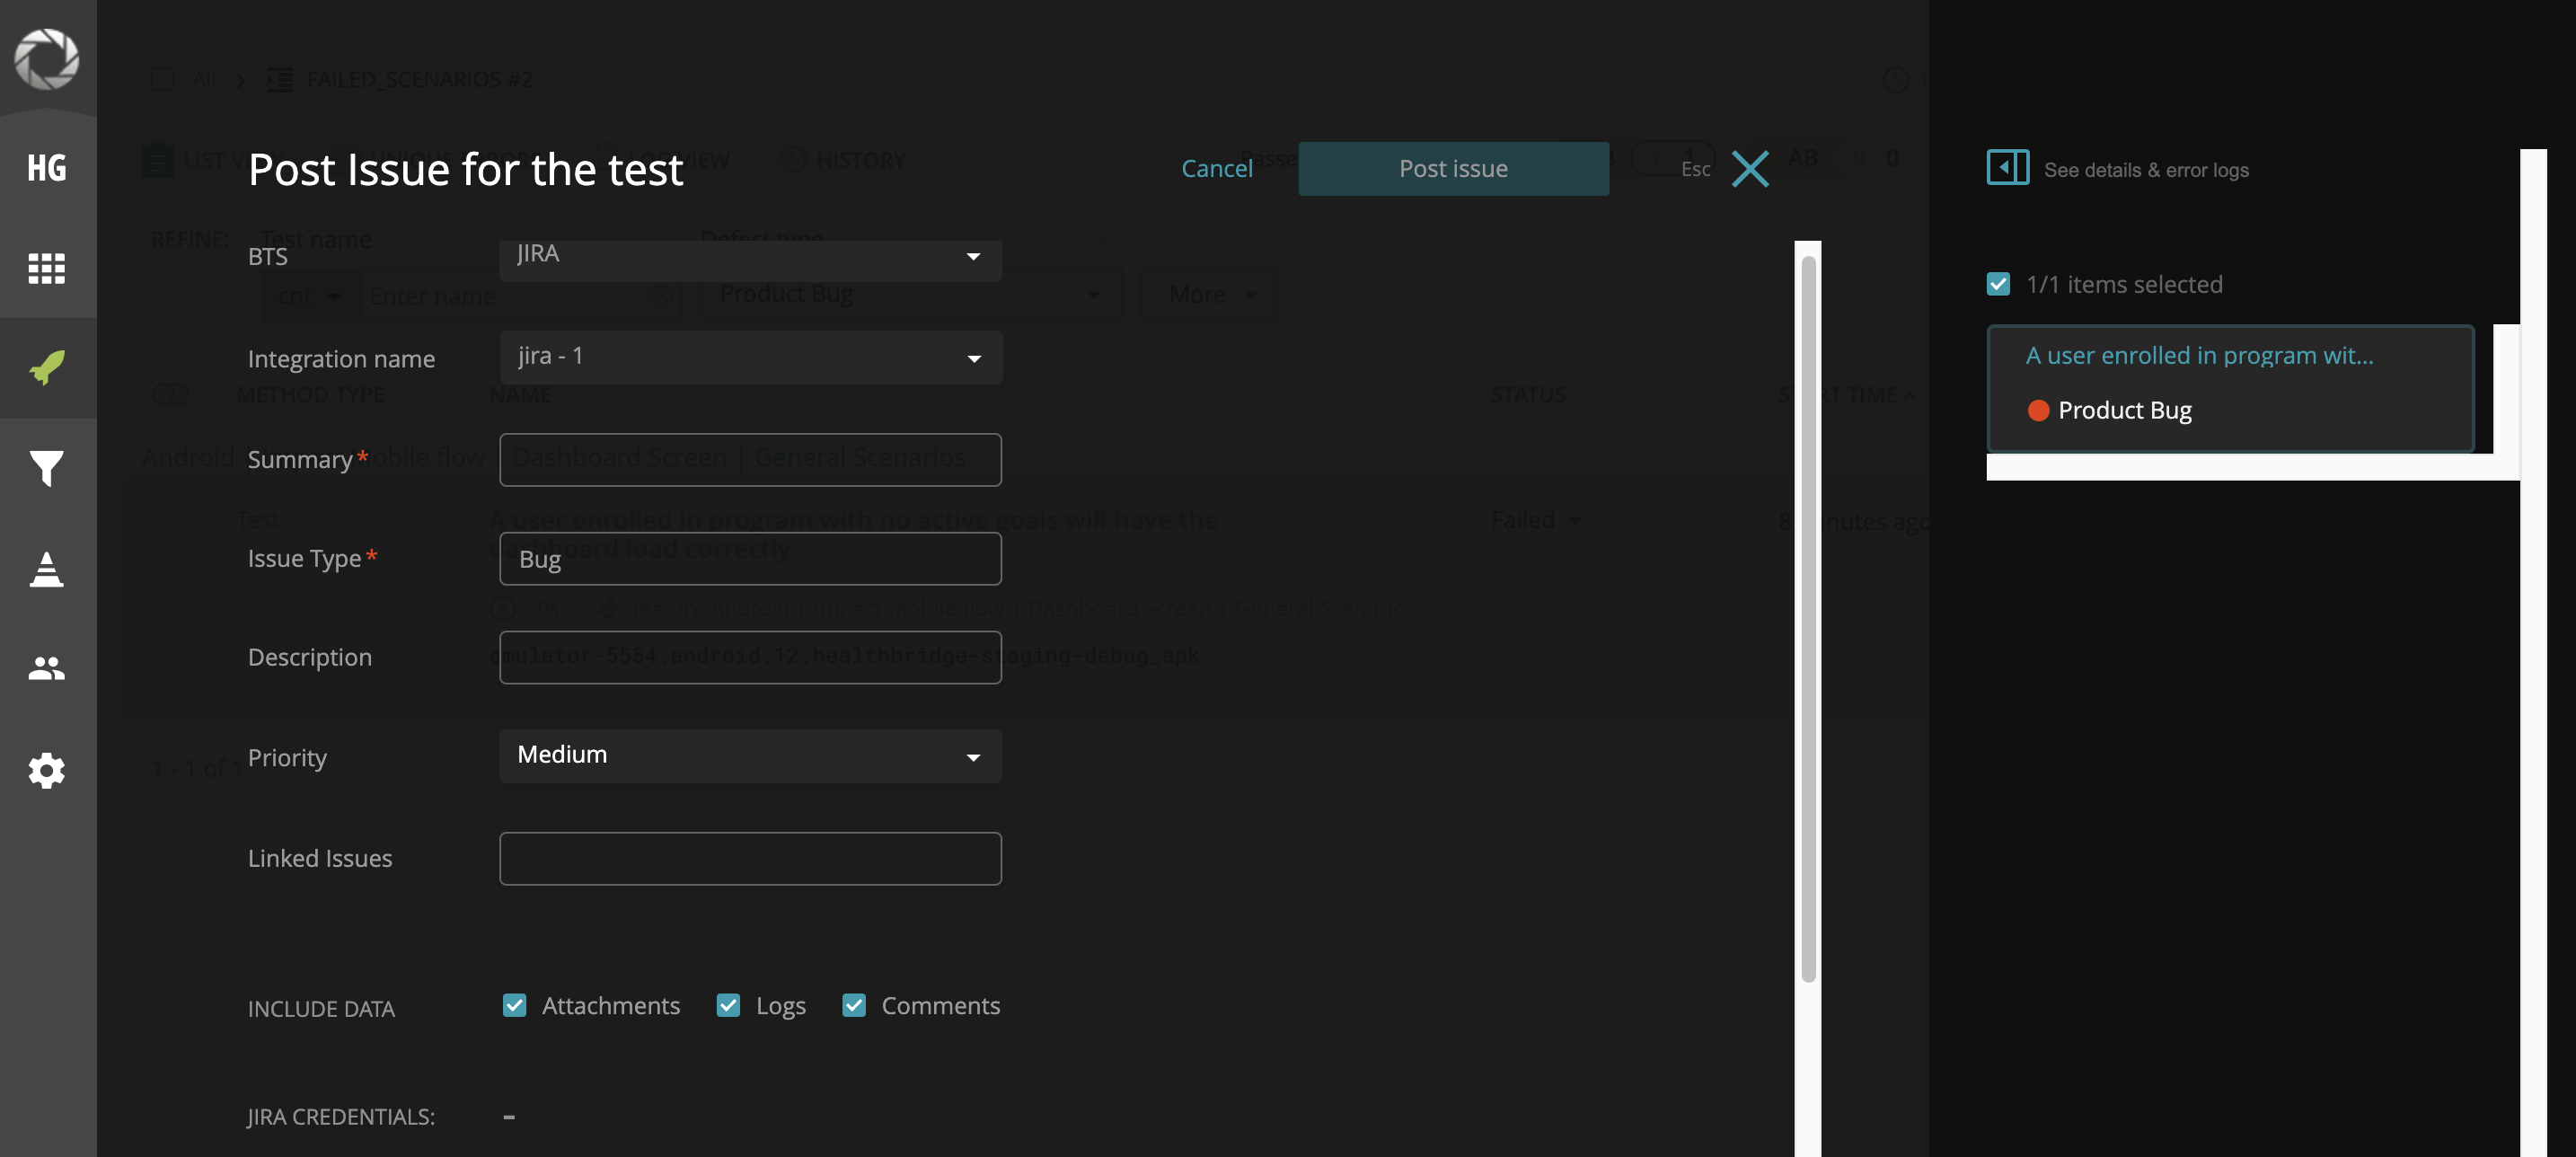
Task: Open the Priority Medium dropdown
Action: [750, 756]
